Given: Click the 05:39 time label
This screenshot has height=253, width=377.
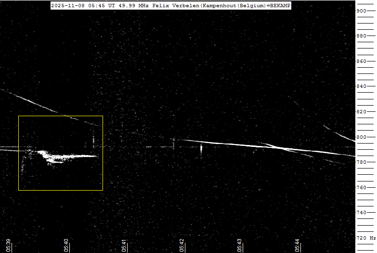Looking at the screenshot, I should 9,245.
